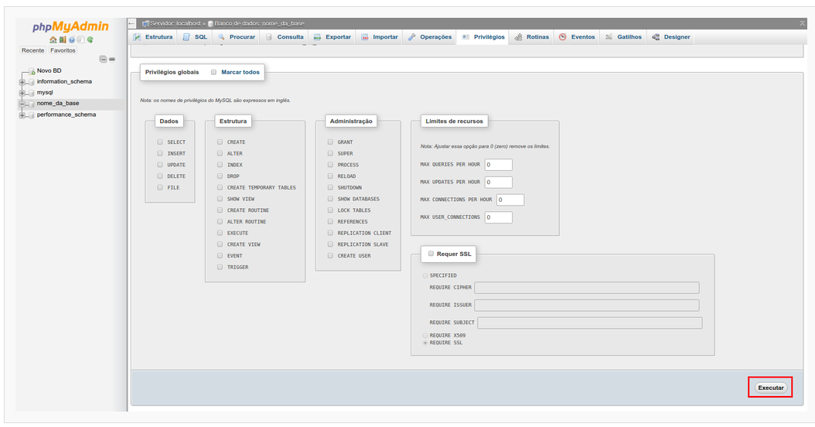Expand the mysql database node
The image size is (815, 427).
[22, 92]
